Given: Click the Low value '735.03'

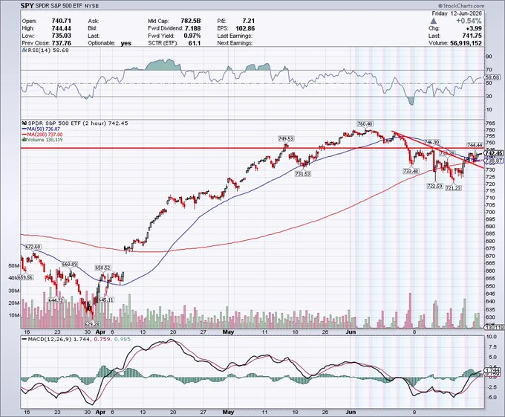Looking at the screenshot, I should 61,36.
